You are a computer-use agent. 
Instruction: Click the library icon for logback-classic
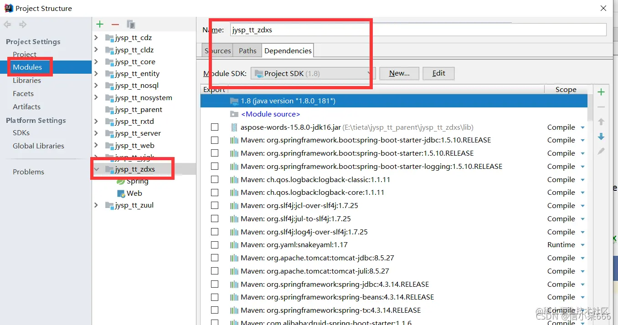pos(234,180)
